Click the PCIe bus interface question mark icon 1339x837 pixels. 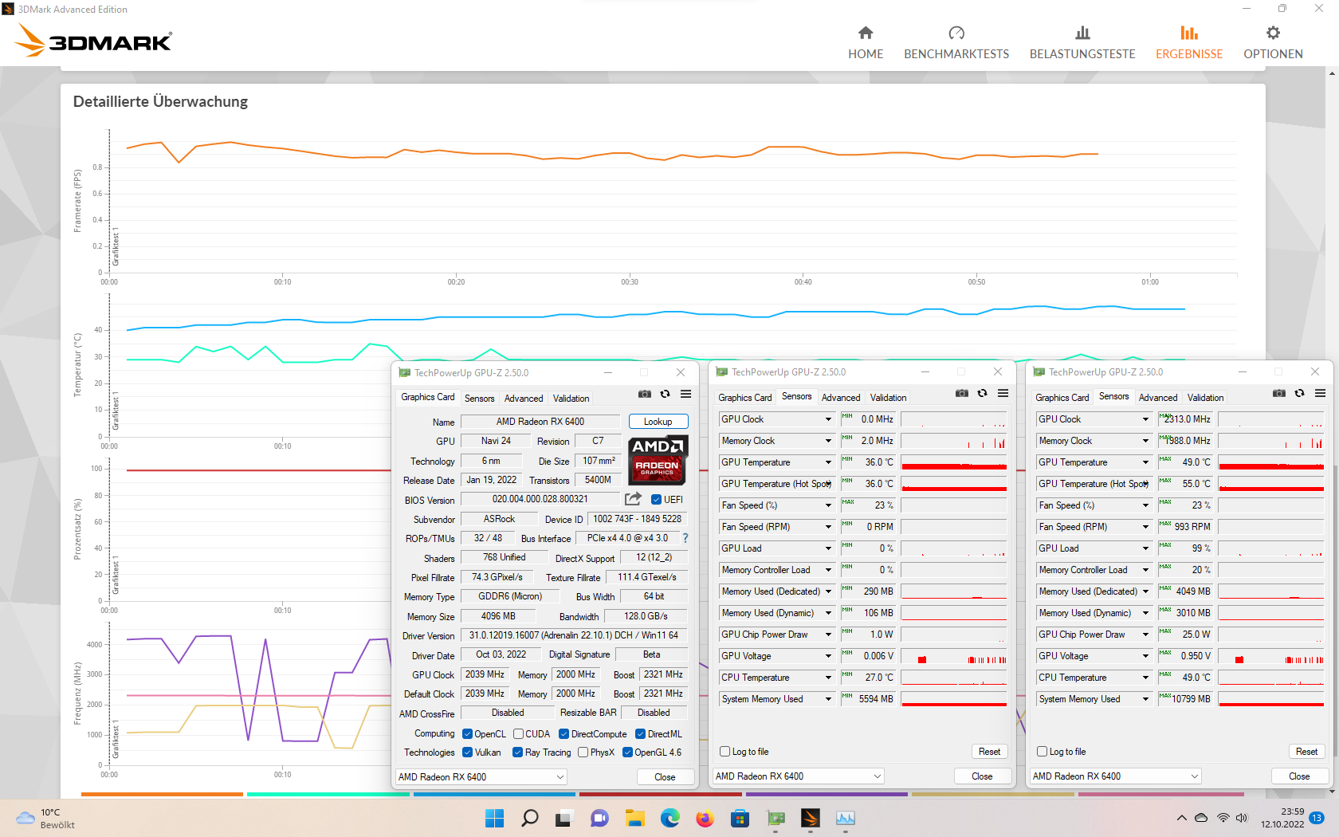[684, 537]
